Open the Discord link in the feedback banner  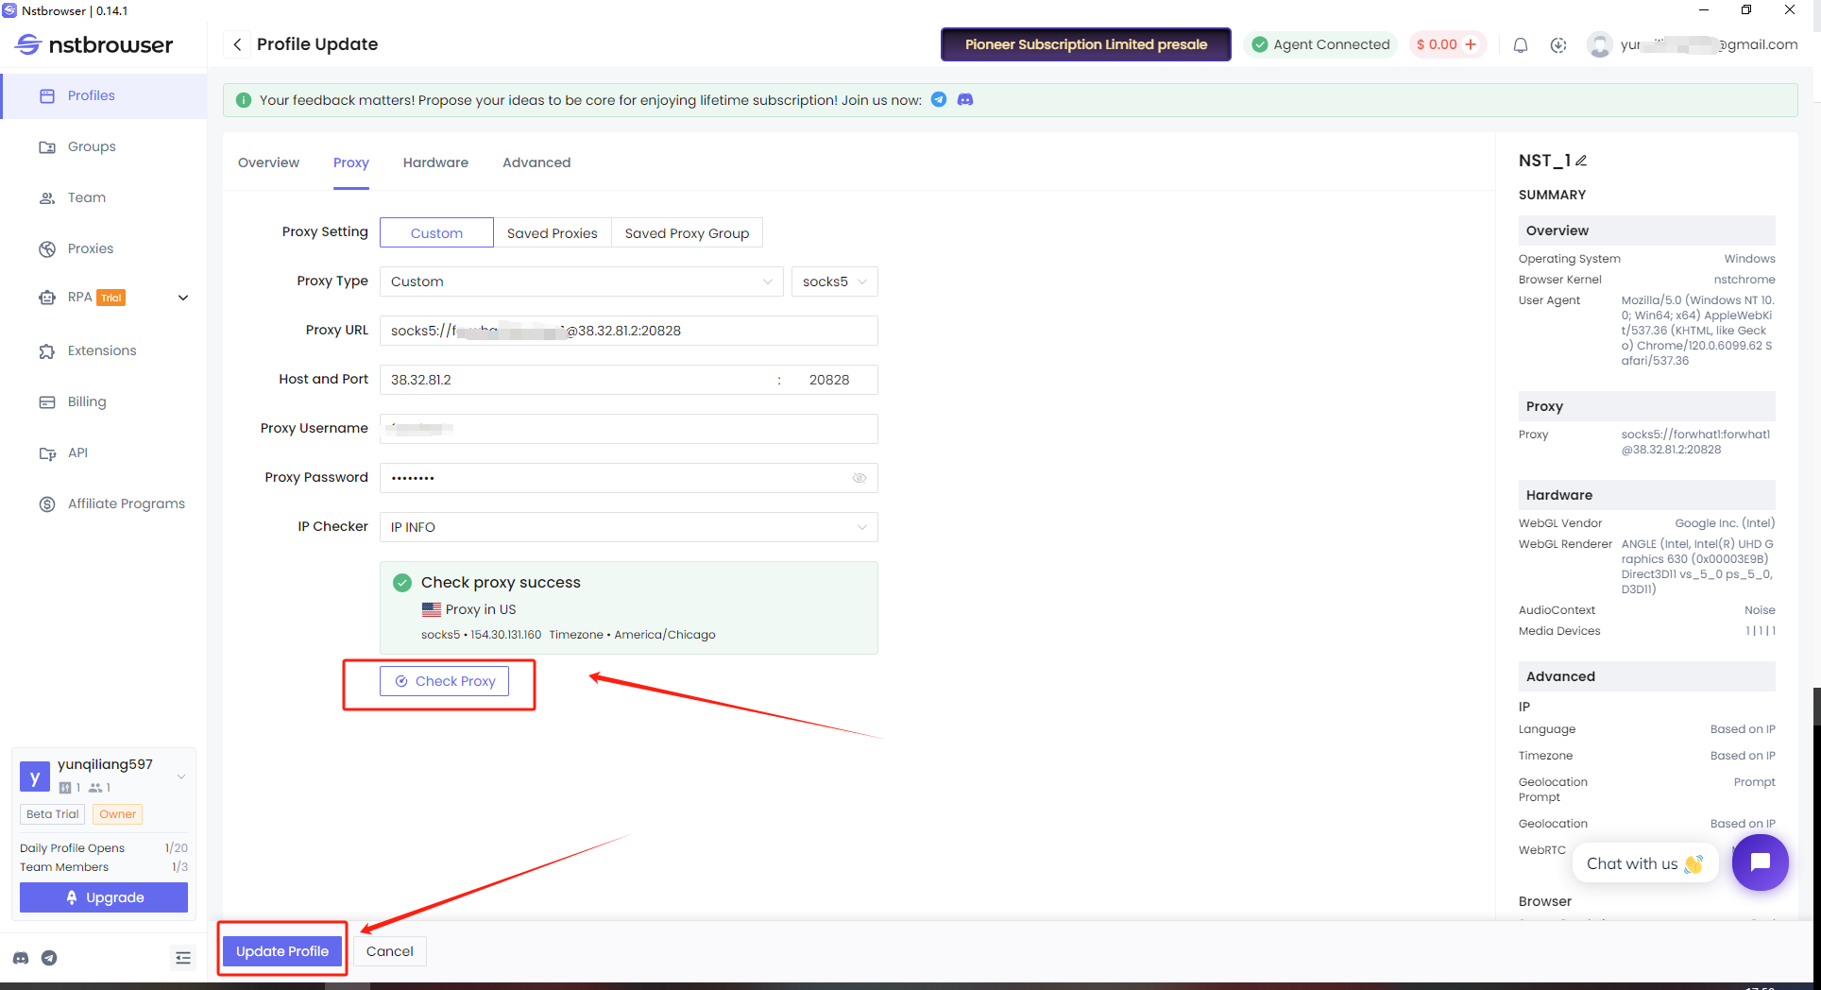964,99
